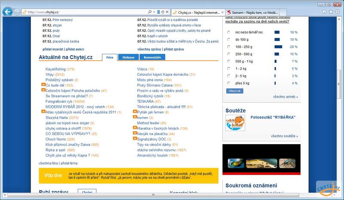Open 'Akvaristický koutek' forum
The image size is (344, 200).
[152, 155]
